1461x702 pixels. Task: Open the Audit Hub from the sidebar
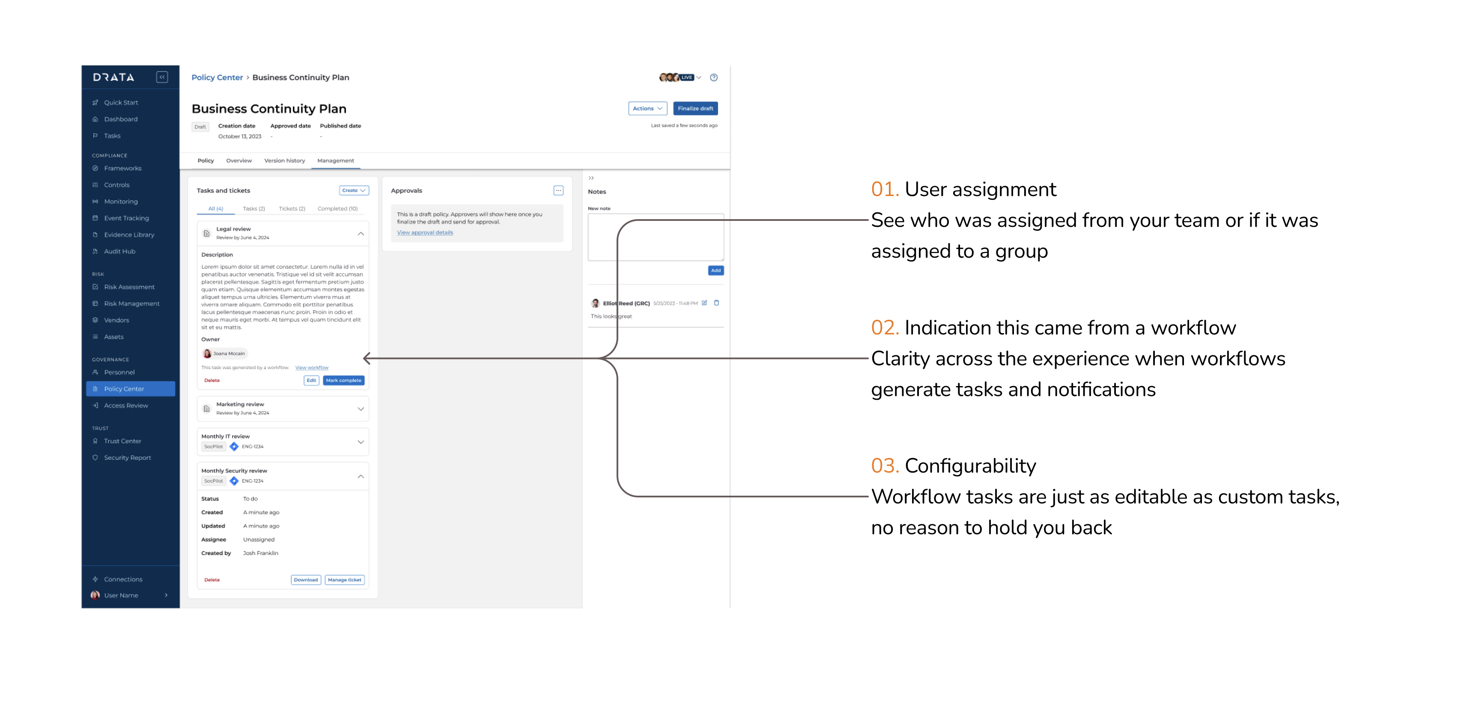[x=119, y=251]
